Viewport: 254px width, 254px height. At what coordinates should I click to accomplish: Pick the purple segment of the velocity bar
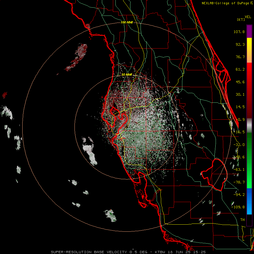[249, 31]
